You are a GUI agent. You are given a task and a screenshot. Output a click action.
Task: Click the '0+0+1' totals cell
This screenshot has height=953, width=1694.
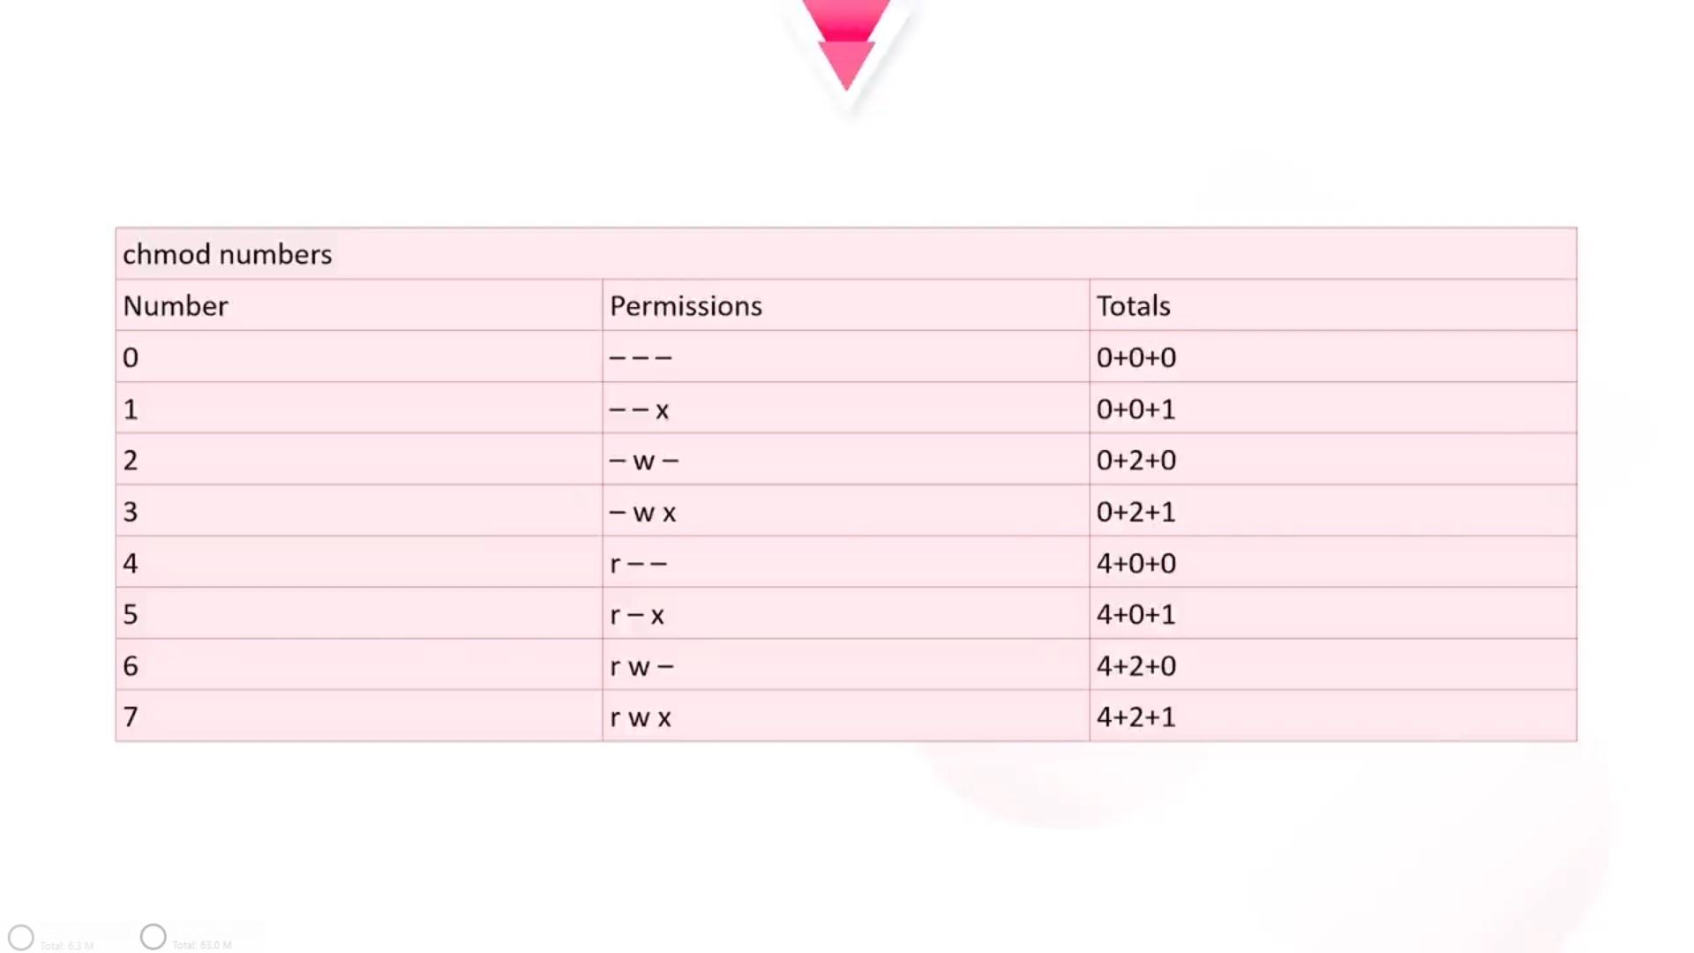point(1136,409)
